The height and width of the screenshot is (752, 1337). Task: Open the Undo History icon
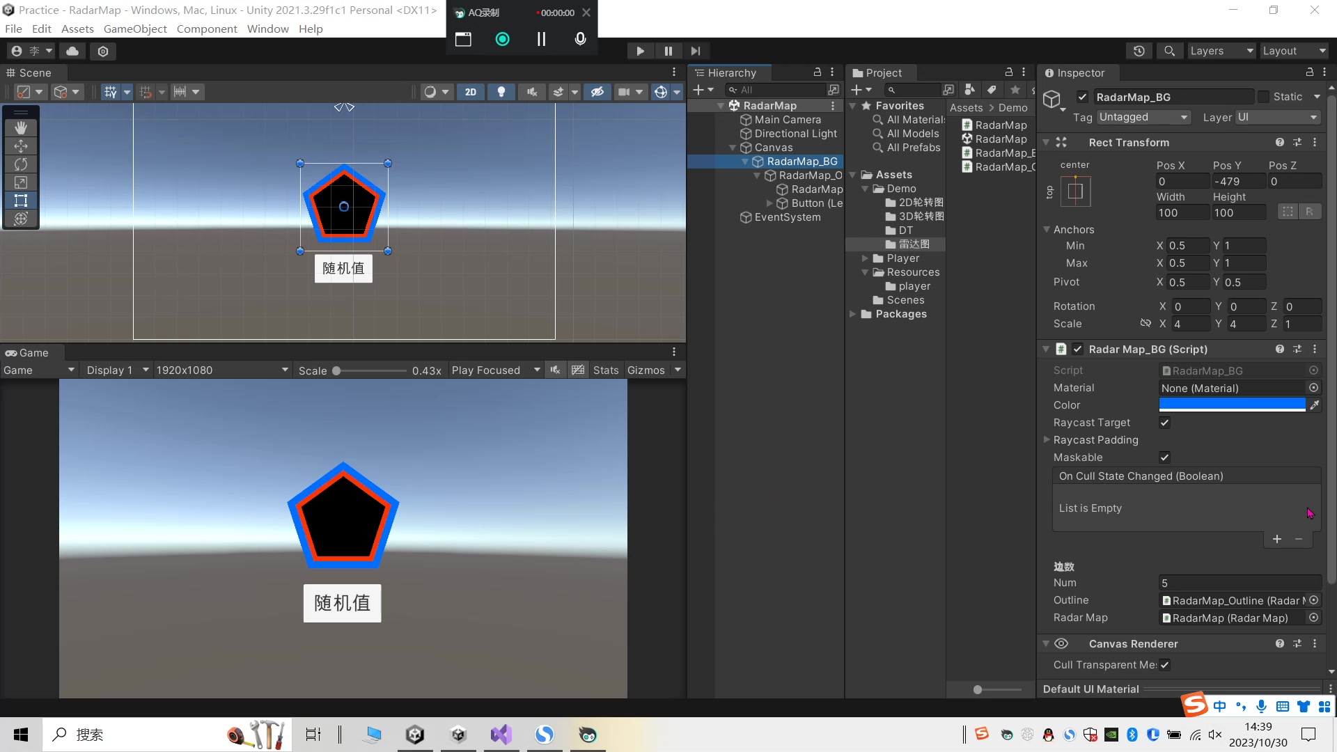click(x=1139, y=51)
